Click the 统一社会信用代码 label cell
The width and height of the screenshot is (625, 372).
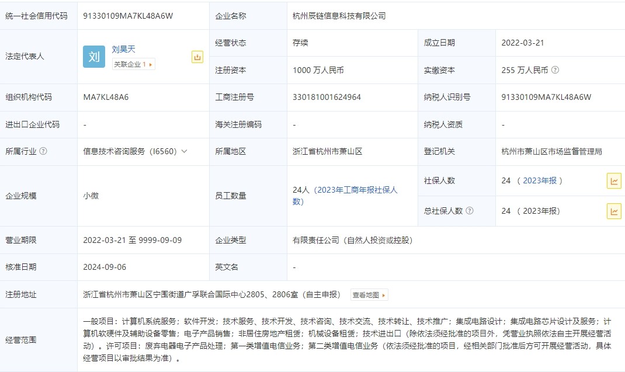coord(39,16)
